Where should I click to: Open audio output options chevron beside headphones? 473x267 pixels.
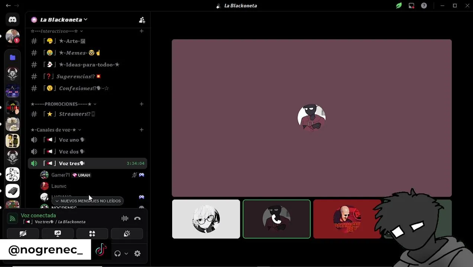(126, 254)
